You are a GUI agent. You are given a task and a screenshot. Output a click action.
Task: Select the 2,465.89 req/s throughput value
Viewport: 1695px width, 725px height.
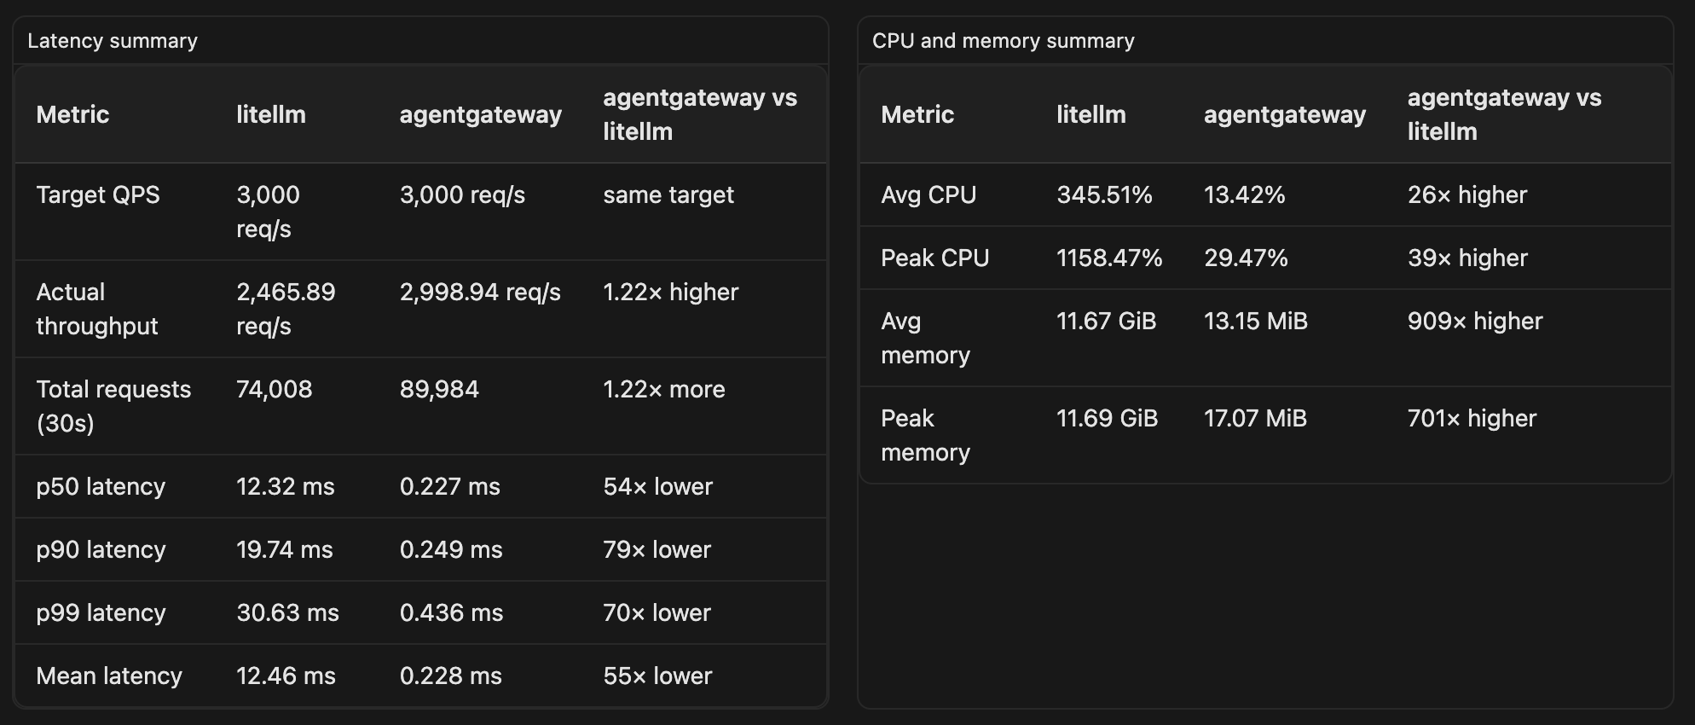point(286,309)
